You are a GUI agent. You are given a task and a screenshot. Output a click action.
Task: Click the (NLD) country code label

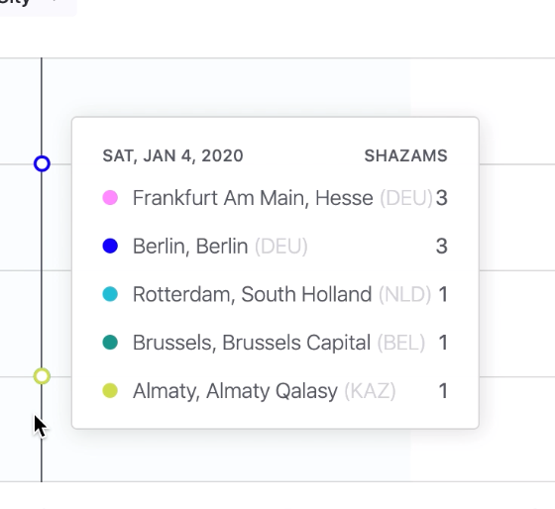click(405, 294)
